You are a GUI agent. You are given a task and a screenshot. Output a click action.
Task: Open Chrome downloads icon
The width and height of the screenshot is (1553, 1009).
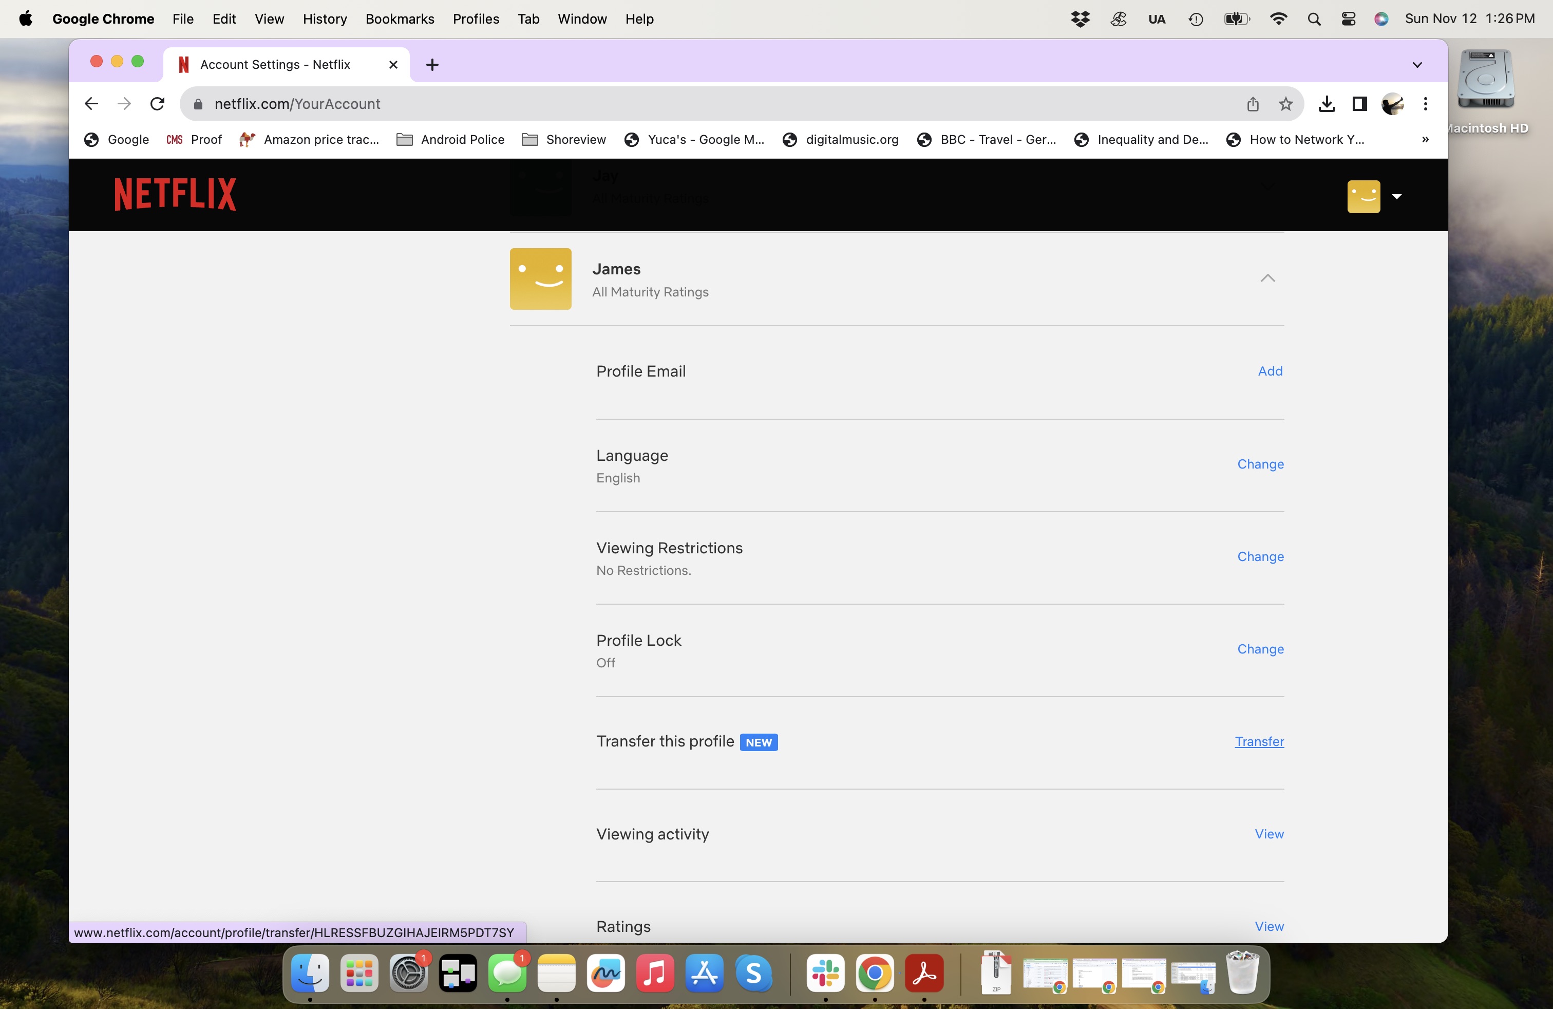coord(1326,104)
